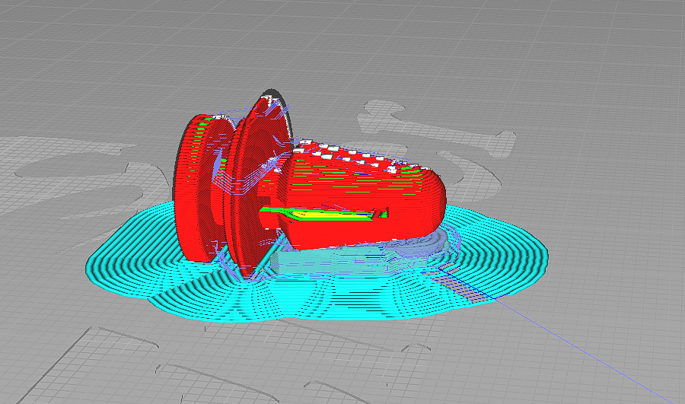
Task: Click the blue travel lines between the discs
Action: 223,171
